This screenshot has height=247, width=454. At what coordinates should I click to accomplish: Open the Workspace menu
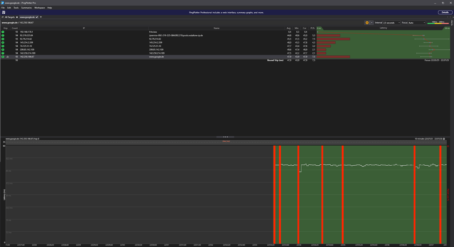click(x=40, y=8)
